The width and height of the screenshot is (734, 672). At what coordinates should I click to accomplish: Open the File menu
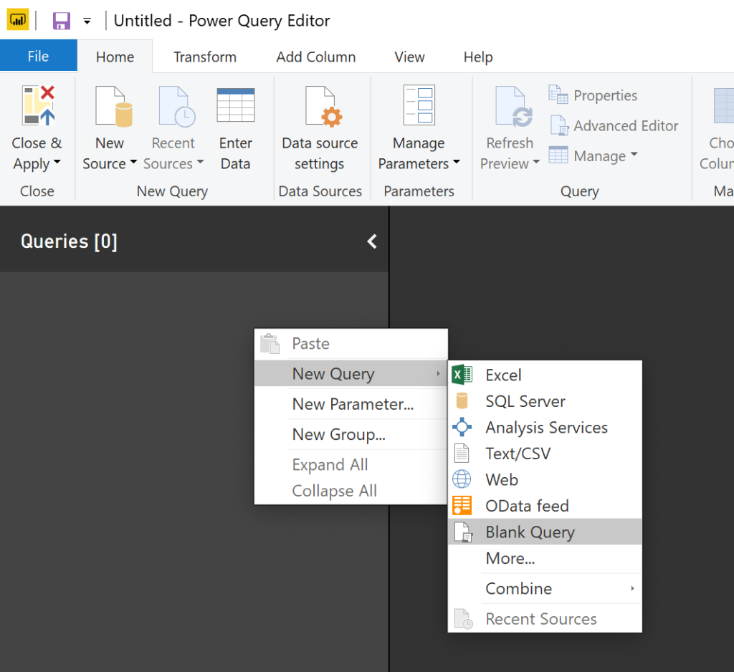(x=38, y=57)
